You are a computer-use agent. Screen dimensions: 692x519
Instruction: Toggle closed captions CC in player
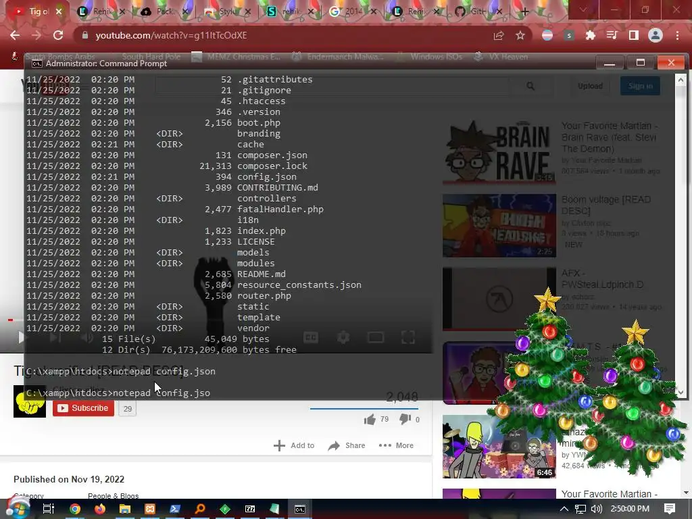[x=311, y=338]
